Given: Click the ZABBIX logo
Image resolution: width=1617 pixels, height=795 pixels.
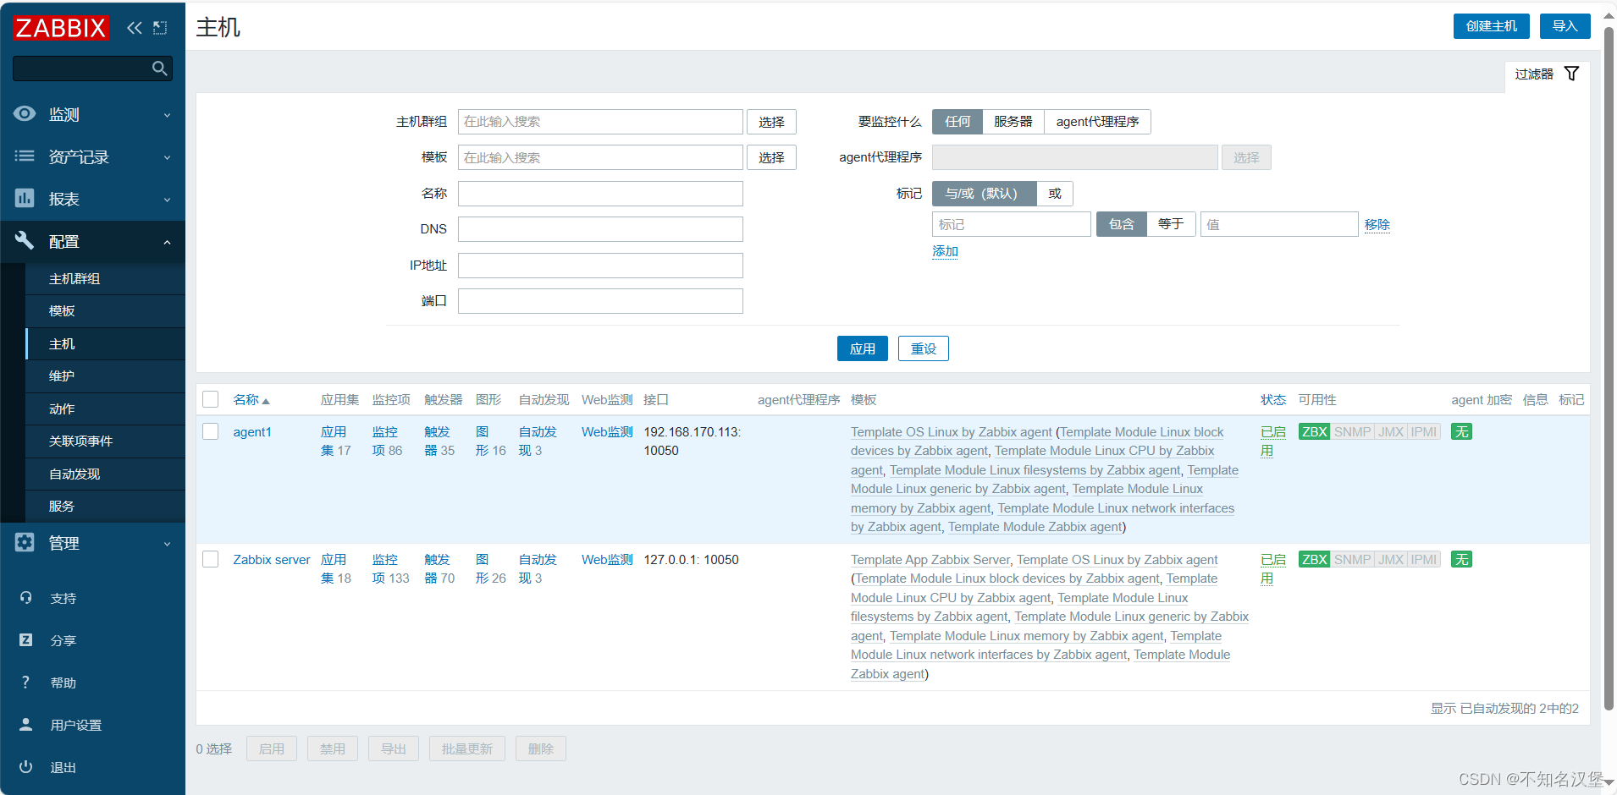Looking at the screenshot, I should 60,28.
